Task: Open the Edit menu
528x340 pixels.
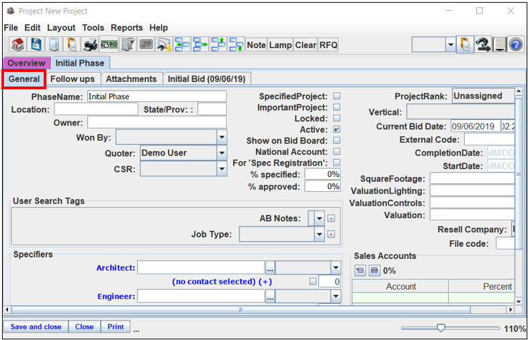Action: point(32,27)
